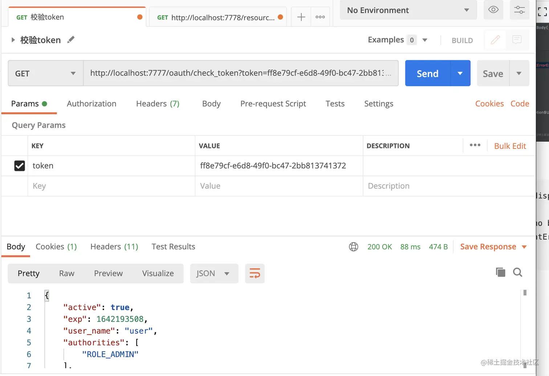Open the Bulk Edit link
Image resolution: width=549 pixels, height=376 pixels.
(510, 146)
